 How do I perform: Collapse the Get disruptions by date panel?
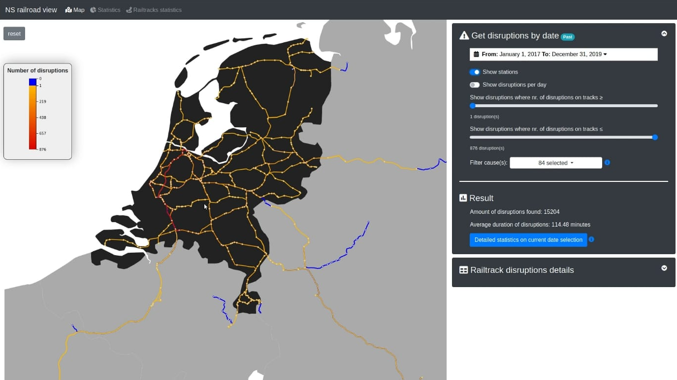[x=664, y=33]
